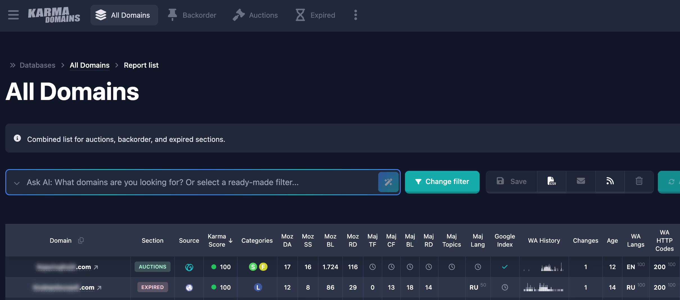Click the Save filter button
The width and height of the screenshot is (680, 300).
coord(512,181)
